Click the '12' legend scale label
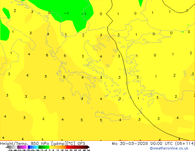This screenshot has width=195, height=151. click(x=58, y=150)
